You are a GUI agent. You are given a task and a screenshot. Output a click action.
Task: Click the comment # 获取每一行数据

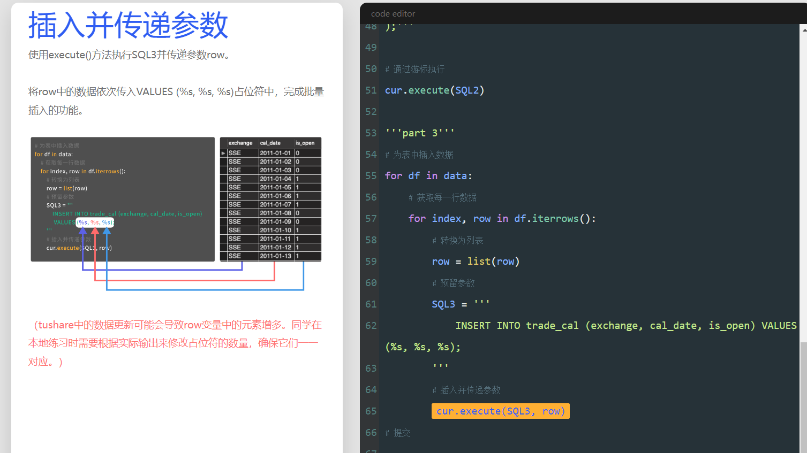[442, 197]
